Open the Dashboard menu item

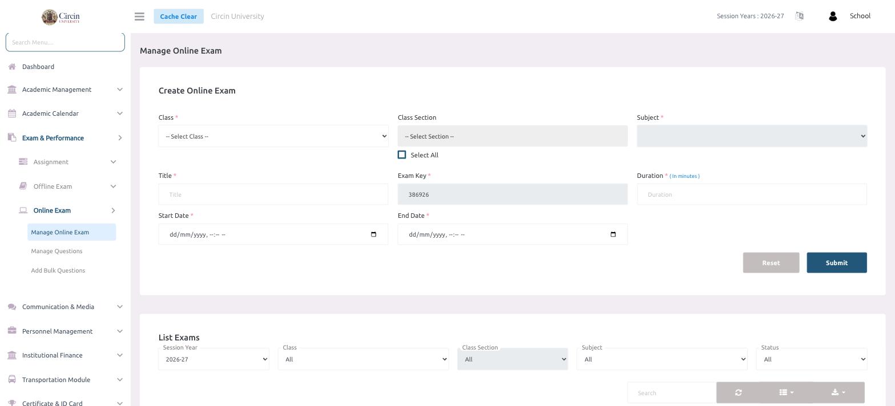click(x=38, y=67)
